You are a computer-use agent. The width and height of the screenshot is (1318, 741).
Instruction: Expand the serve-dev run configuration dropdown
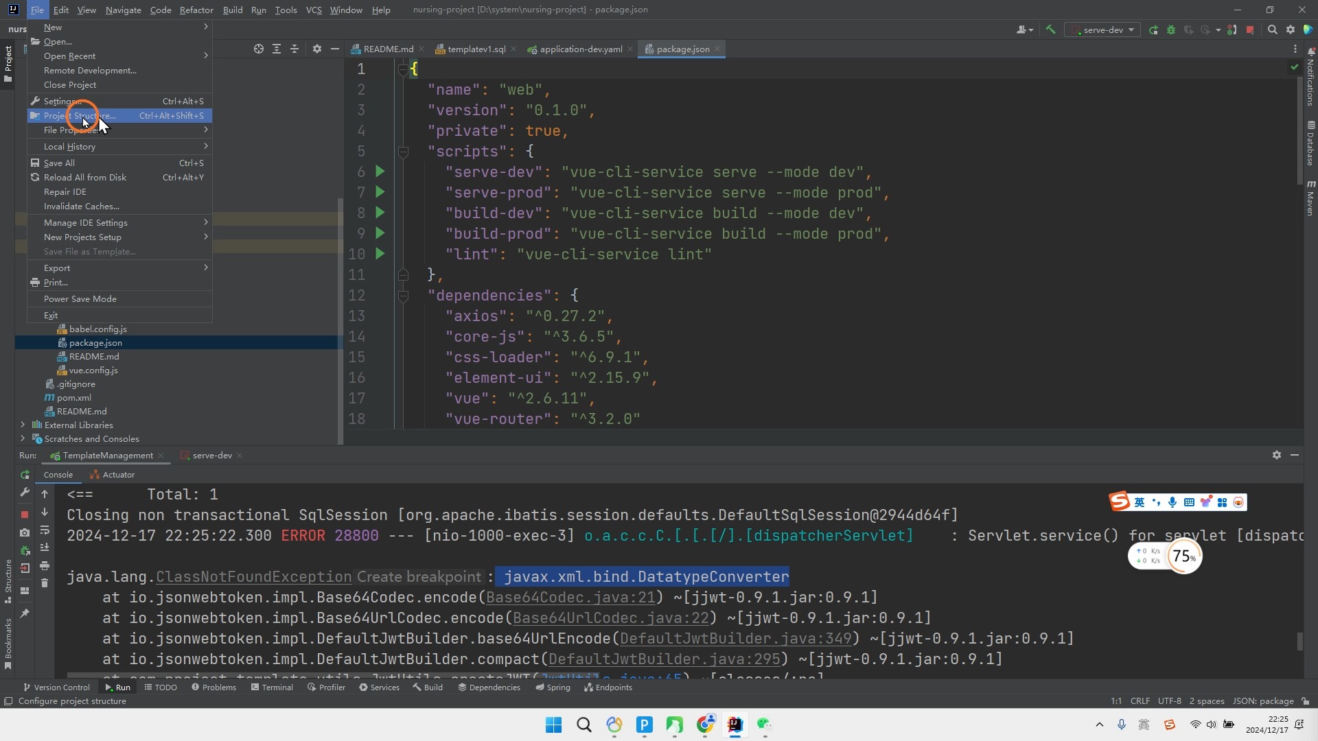(x=1129, y=30)
